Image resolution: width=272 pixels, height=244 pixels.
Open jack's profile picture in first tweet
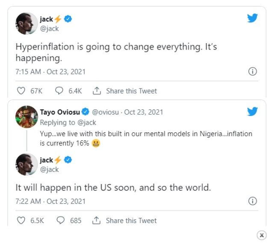26,23
